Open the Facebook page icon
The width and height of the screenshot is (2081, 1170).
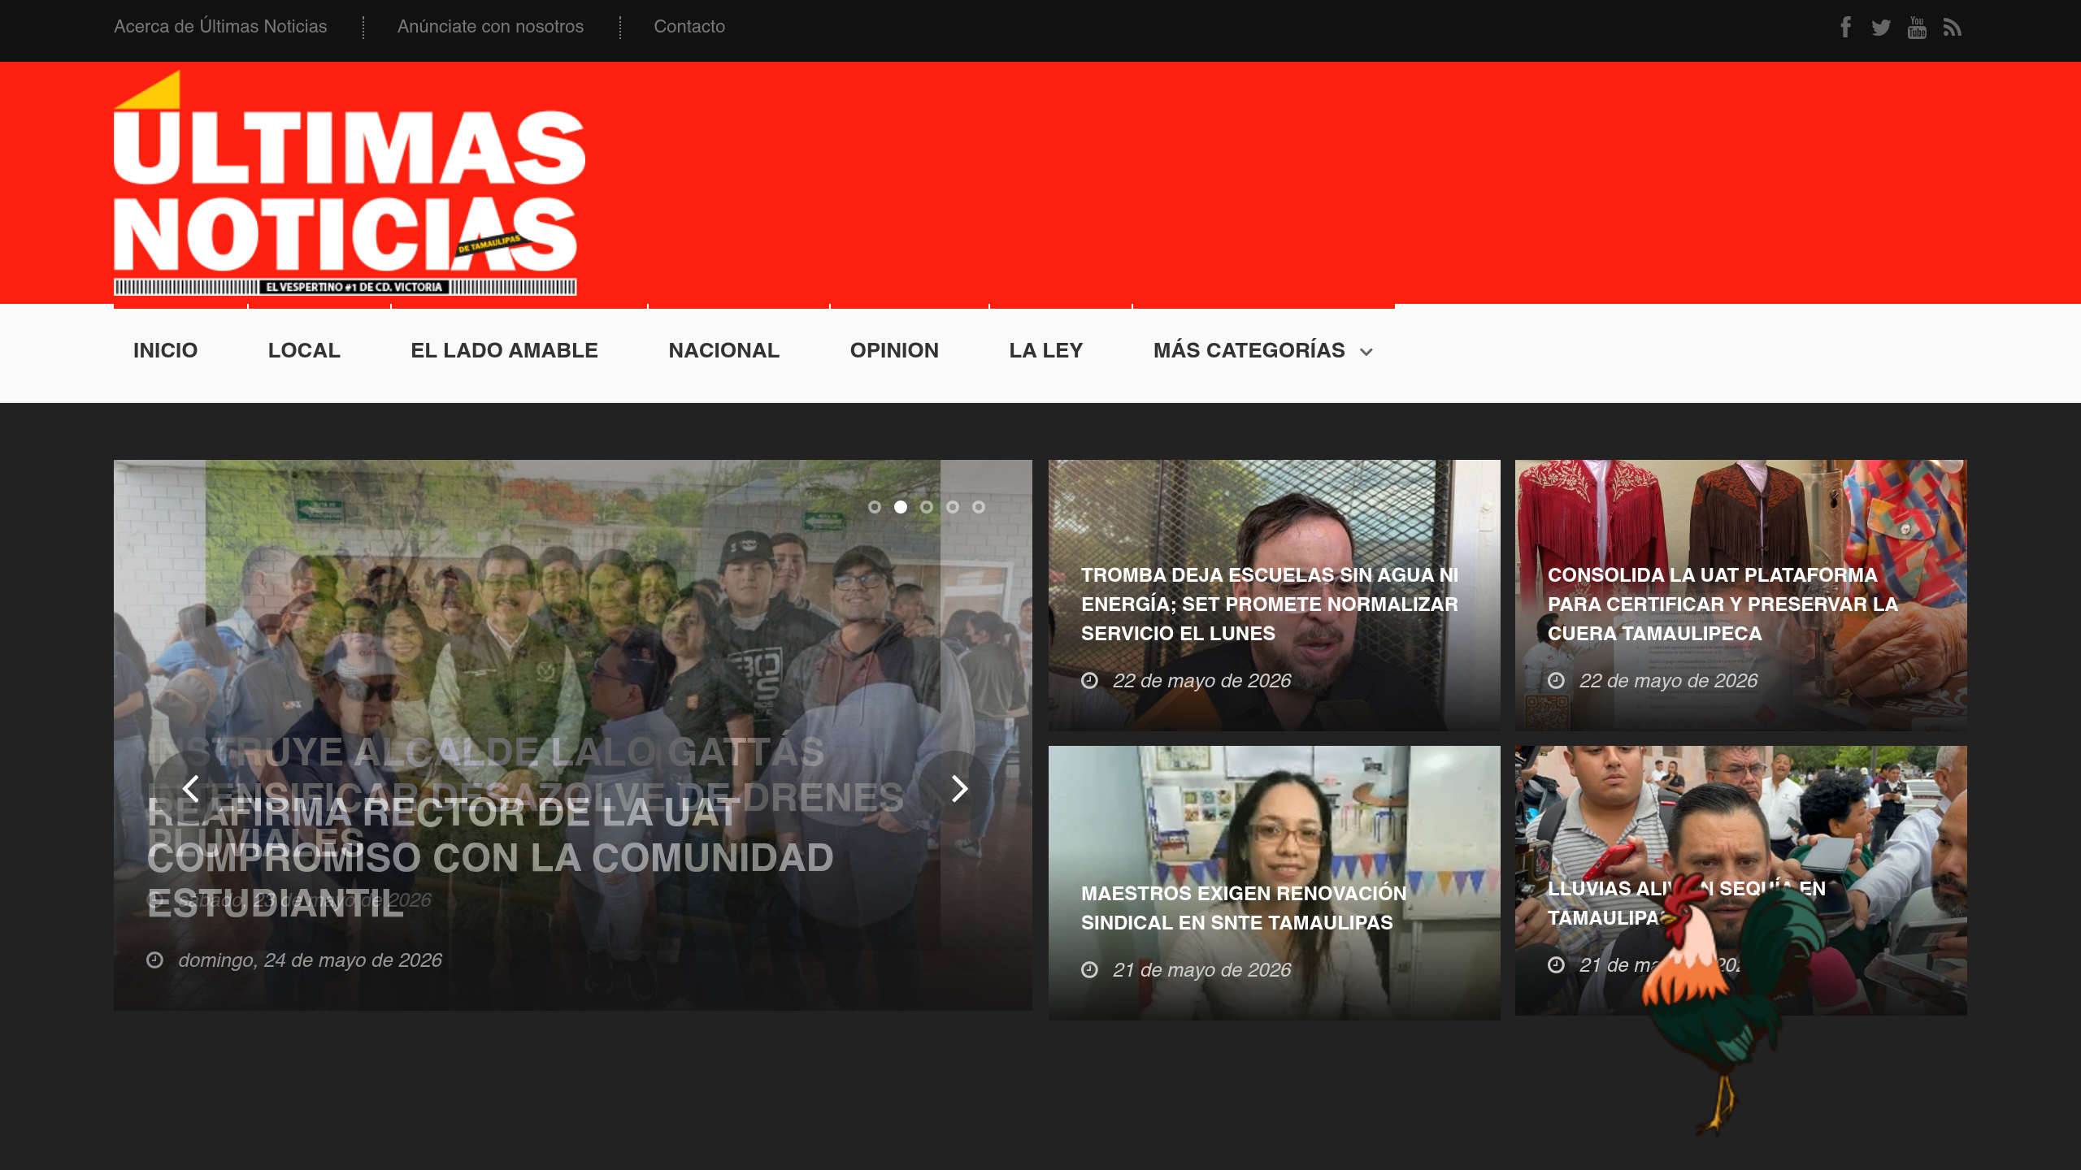tap(1846, 28)
